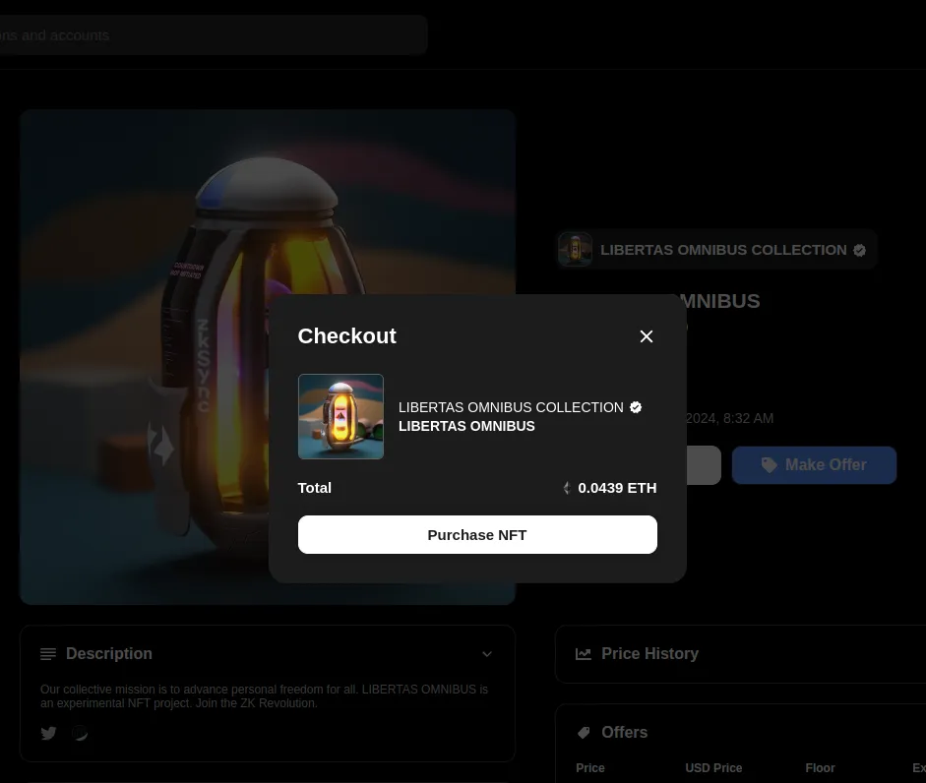This screenshot has height=783, width=926.
Task: Click the Make Offer button
Action: (x=814, y=465)
